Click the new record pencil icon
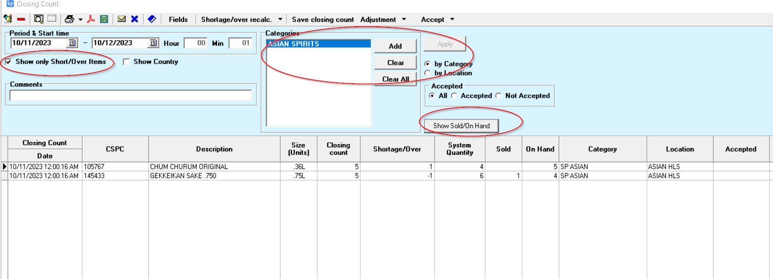The height and width of the screenshot is (279, 773). [x=8, y=19]
